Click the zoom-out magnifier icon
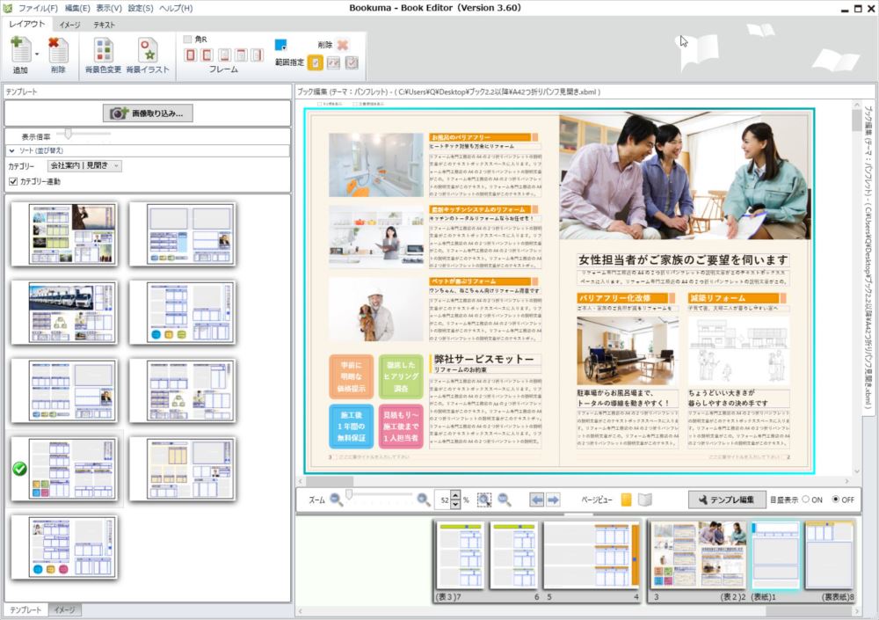The height and width of the screenshot is (620, 879). 336,500
